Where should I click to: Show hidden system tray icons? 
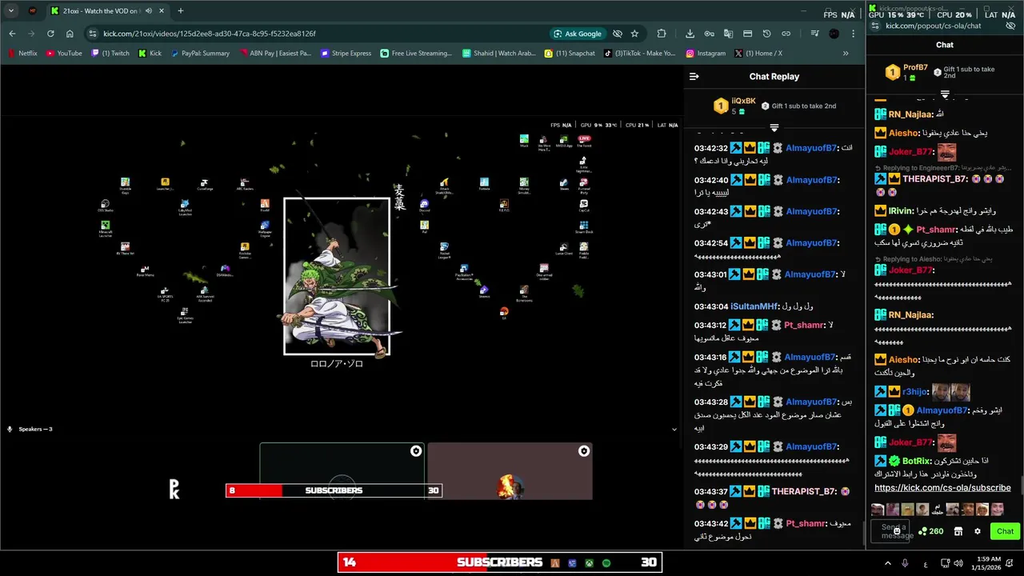coord(887,563)
